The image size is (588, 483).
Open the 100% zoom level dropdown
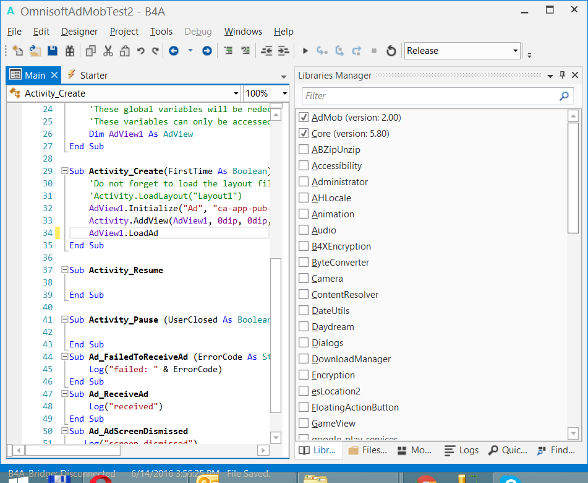coord(284,94)
